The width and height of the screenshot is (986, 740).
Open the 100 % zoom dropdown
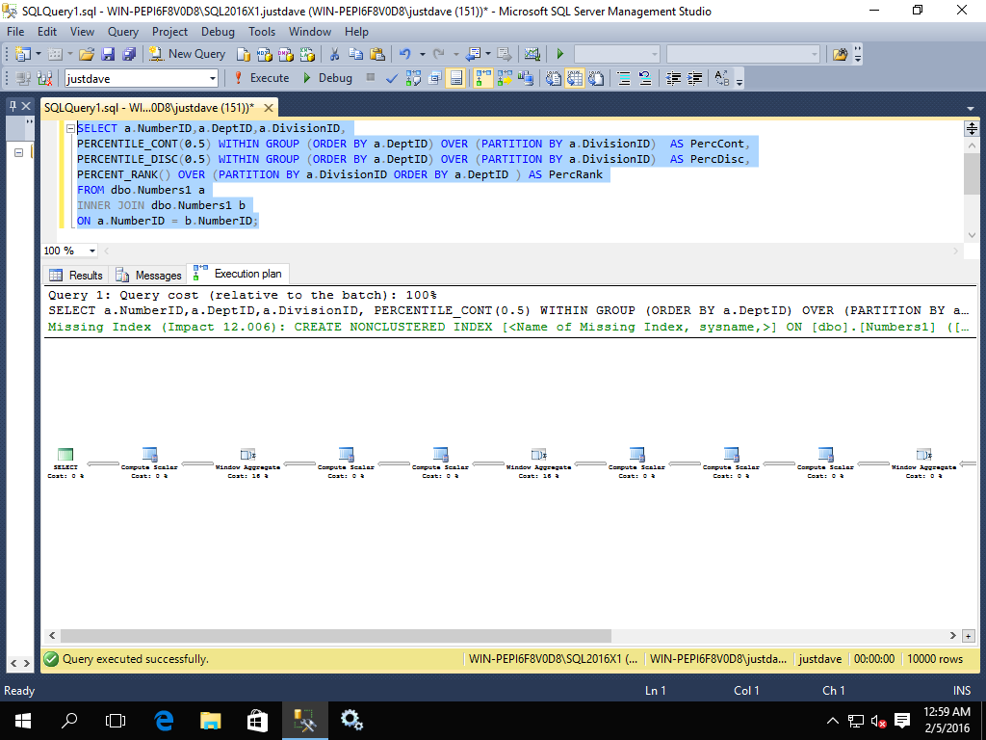pyautogui.click(x=92, y=251)
